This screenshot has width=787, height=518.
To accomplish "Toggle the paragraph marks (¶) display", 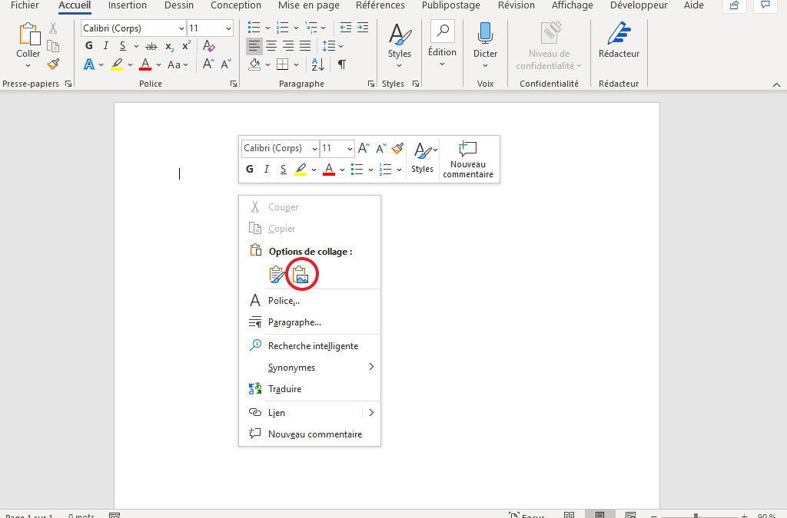I will [x=341, y=64].
